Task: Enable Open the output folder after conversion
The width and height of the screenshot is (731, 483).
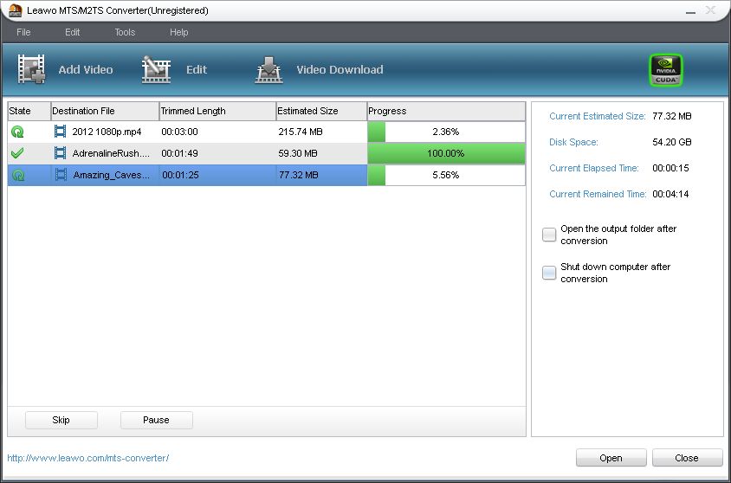Action: click(549, 235)
